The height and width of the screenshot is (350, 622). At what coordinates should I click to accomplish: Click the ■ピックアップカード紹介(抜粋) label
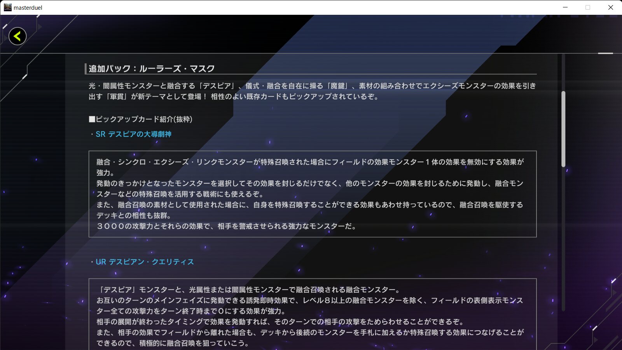(141, 119)
